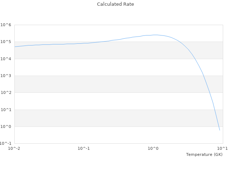
Task: Select the 10^2 y-axis label
Action: pos(6,93)
